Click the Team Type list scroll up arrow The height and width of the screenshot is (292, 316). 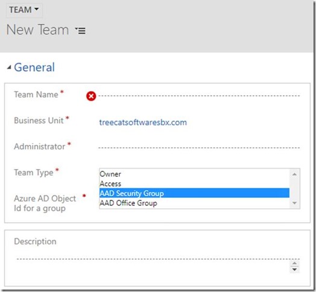294,174
